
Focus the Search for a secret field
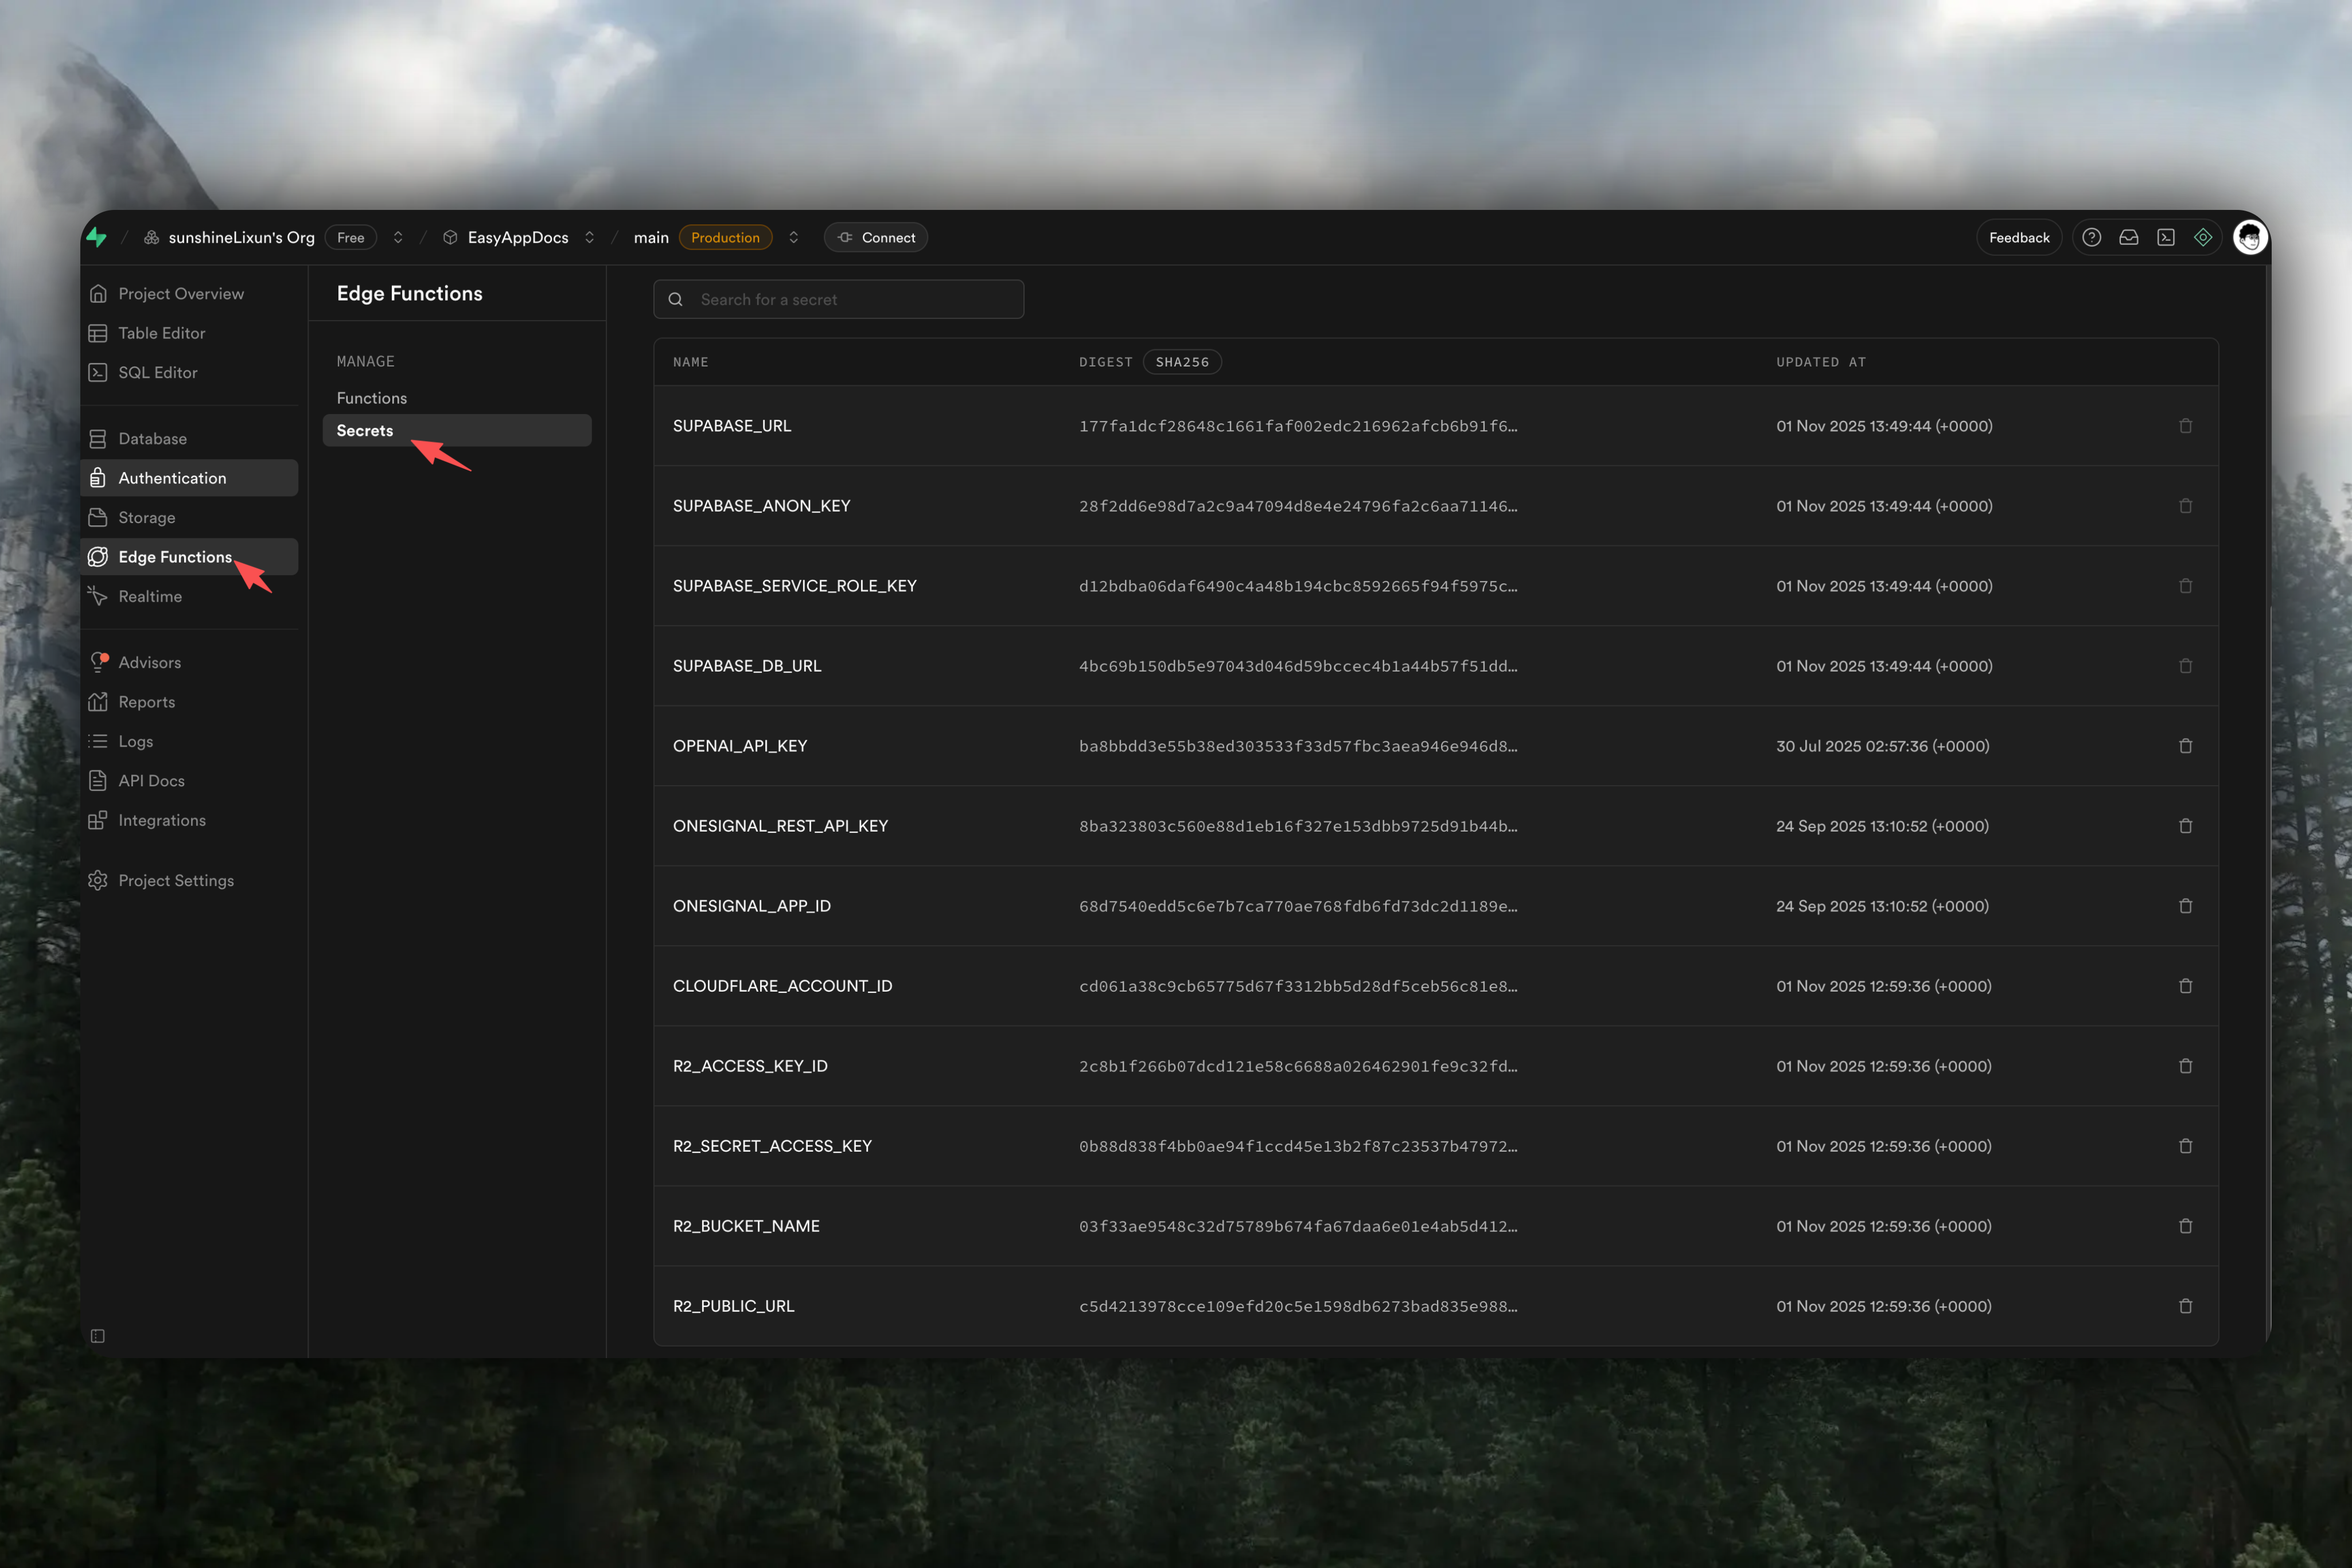point(850,299)
